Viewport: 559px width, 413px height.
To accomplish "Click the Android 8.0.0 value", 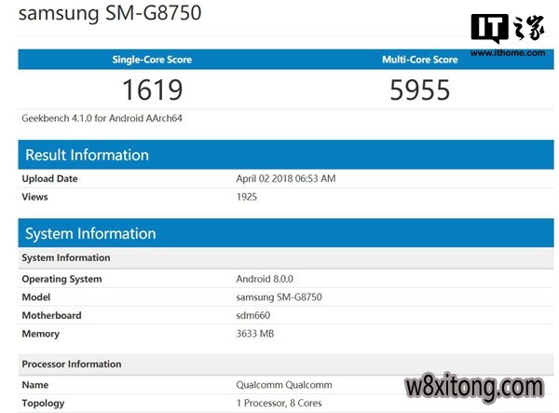I will (265, 279).
